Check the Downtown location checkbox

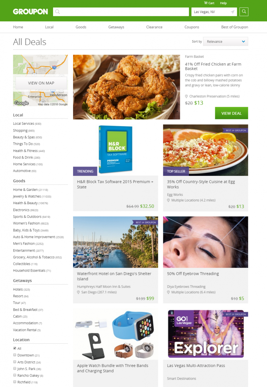point(15,355)
